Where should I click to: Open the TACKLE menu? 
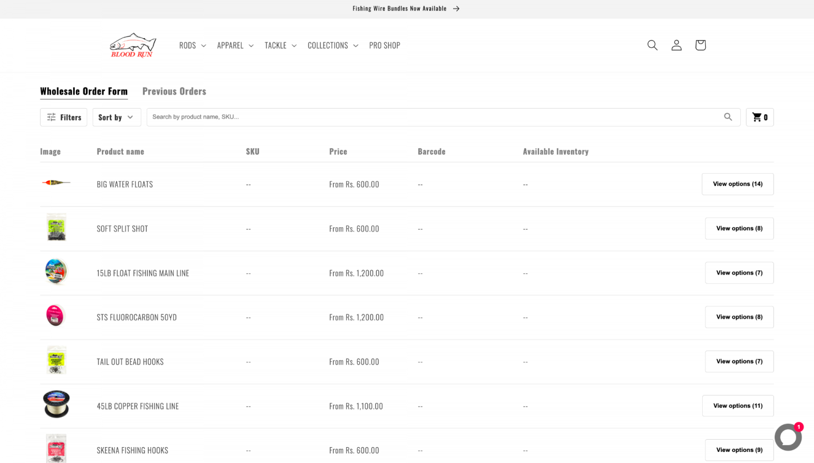280,46
